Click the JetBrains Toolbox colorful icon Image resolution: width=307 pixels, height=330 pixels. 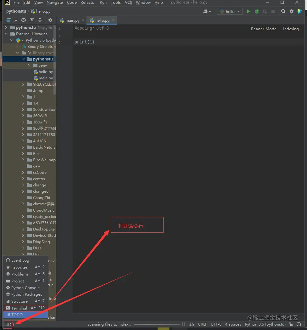coord(300,11)
